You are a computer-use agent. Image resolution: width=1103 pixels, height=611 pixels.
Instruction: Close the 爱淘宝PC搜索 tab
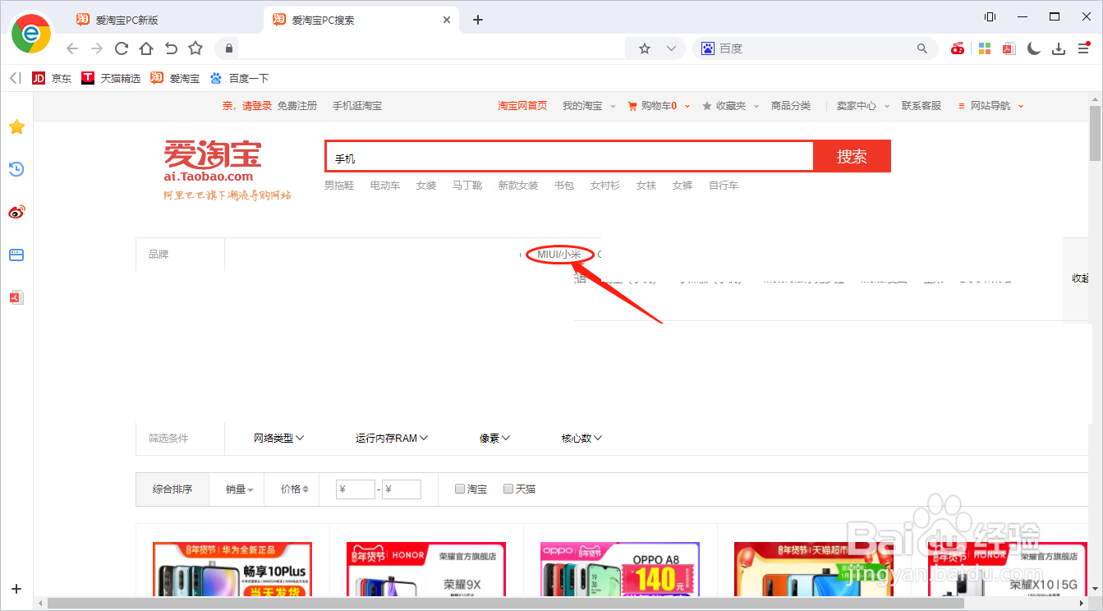point(447,20)
